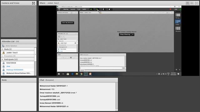Select the Everyone chat tab
200x112 pixels.
tap(82, 71)
